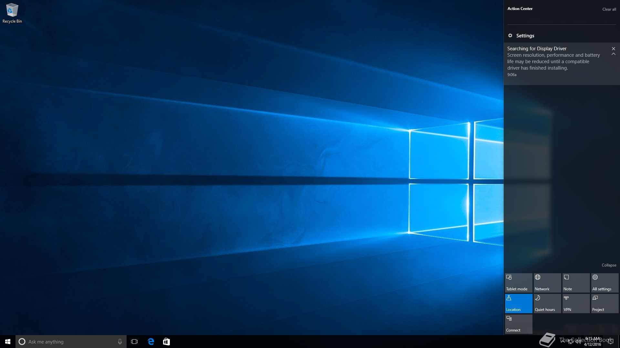Open the Project quick action
The height and width of the screenshot is (348, 620).
click(605, 304)
